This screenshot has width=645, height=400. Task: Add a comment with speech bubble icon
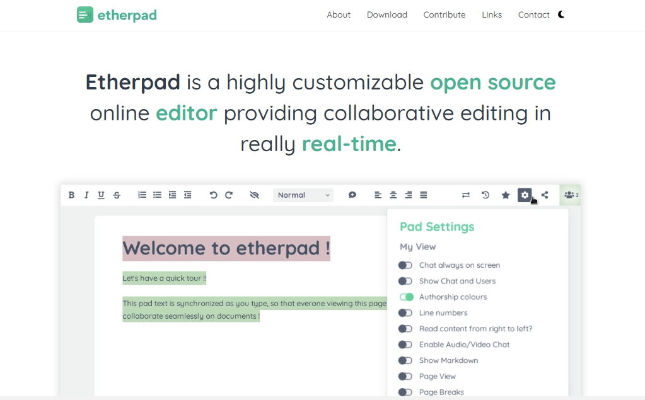pos(352,195)
